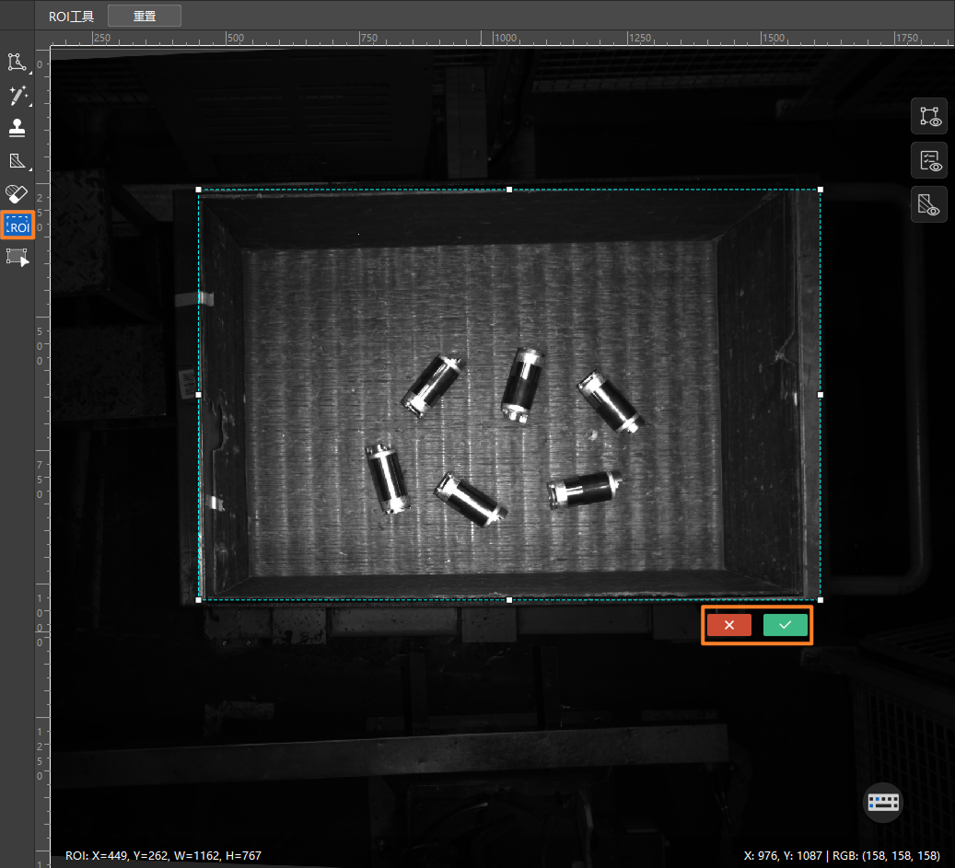Activate the highlighted ROI tool
955x868 pixels.
[x=17, y=226]
